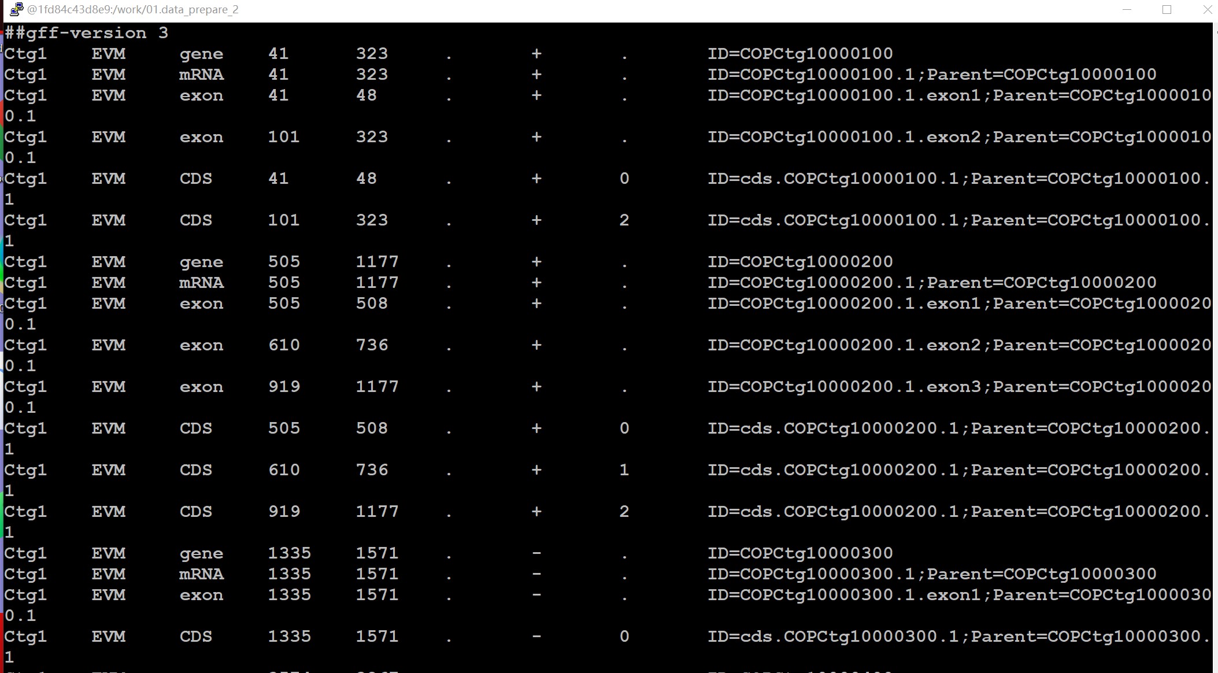The image size is (1218, 673).
Task: Click phase '0' in the CDS 1335–1571 row
Action: (624, 637)
